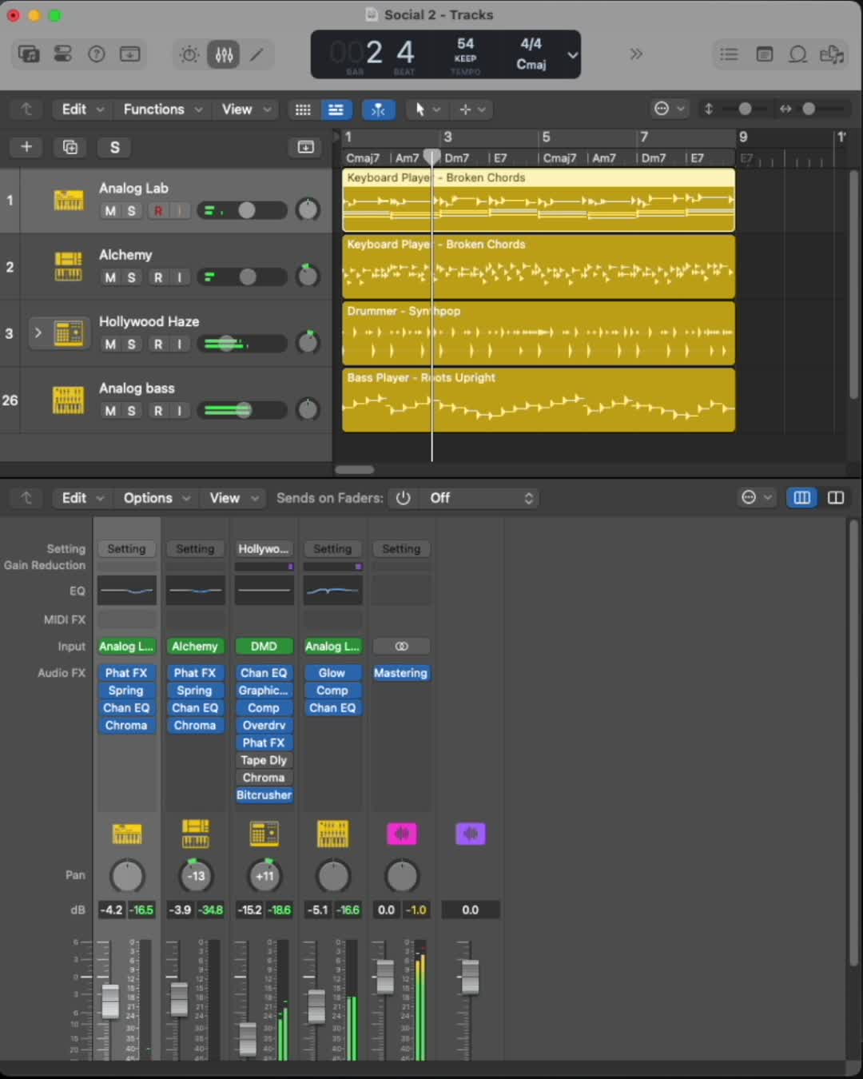The height and width of the screenshot is (1079, 863).
Task: Open the Tracks area Edit menu
Action: [x=82, y=109]
